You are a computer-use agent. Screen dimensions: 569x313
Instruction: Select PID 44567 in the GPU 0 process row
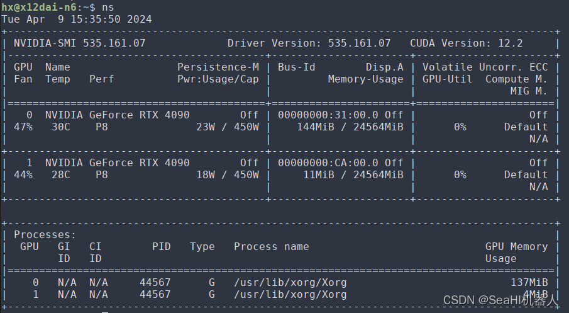point(155,283)
